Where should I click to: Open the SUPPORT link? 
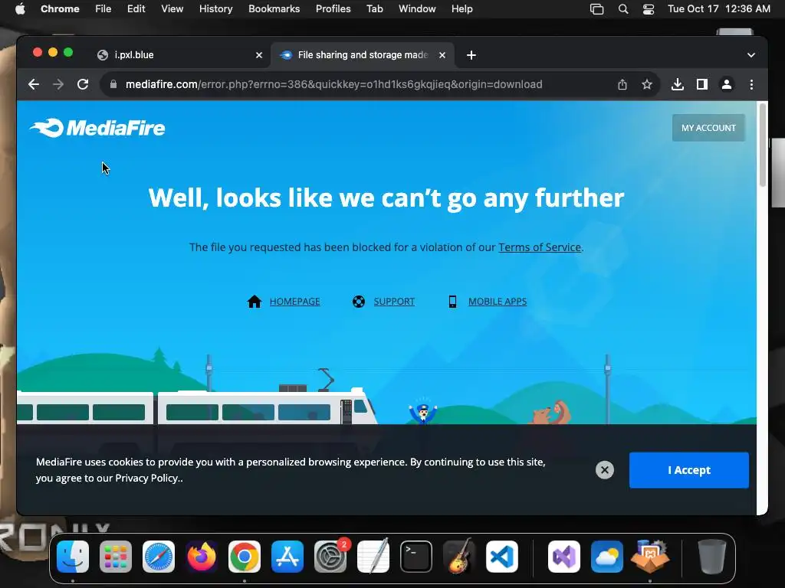tap(394, 302)
